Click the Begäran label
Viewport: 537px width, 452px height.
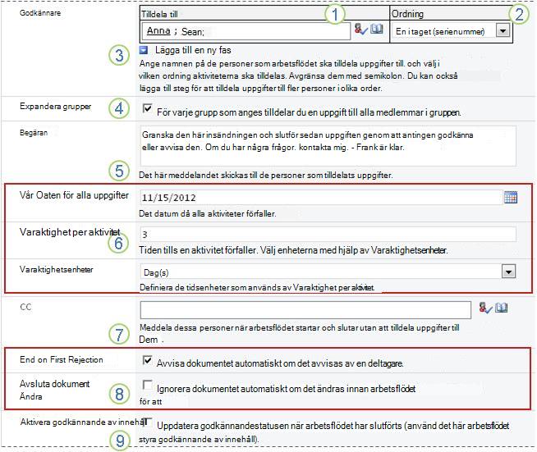click(34, 133)
